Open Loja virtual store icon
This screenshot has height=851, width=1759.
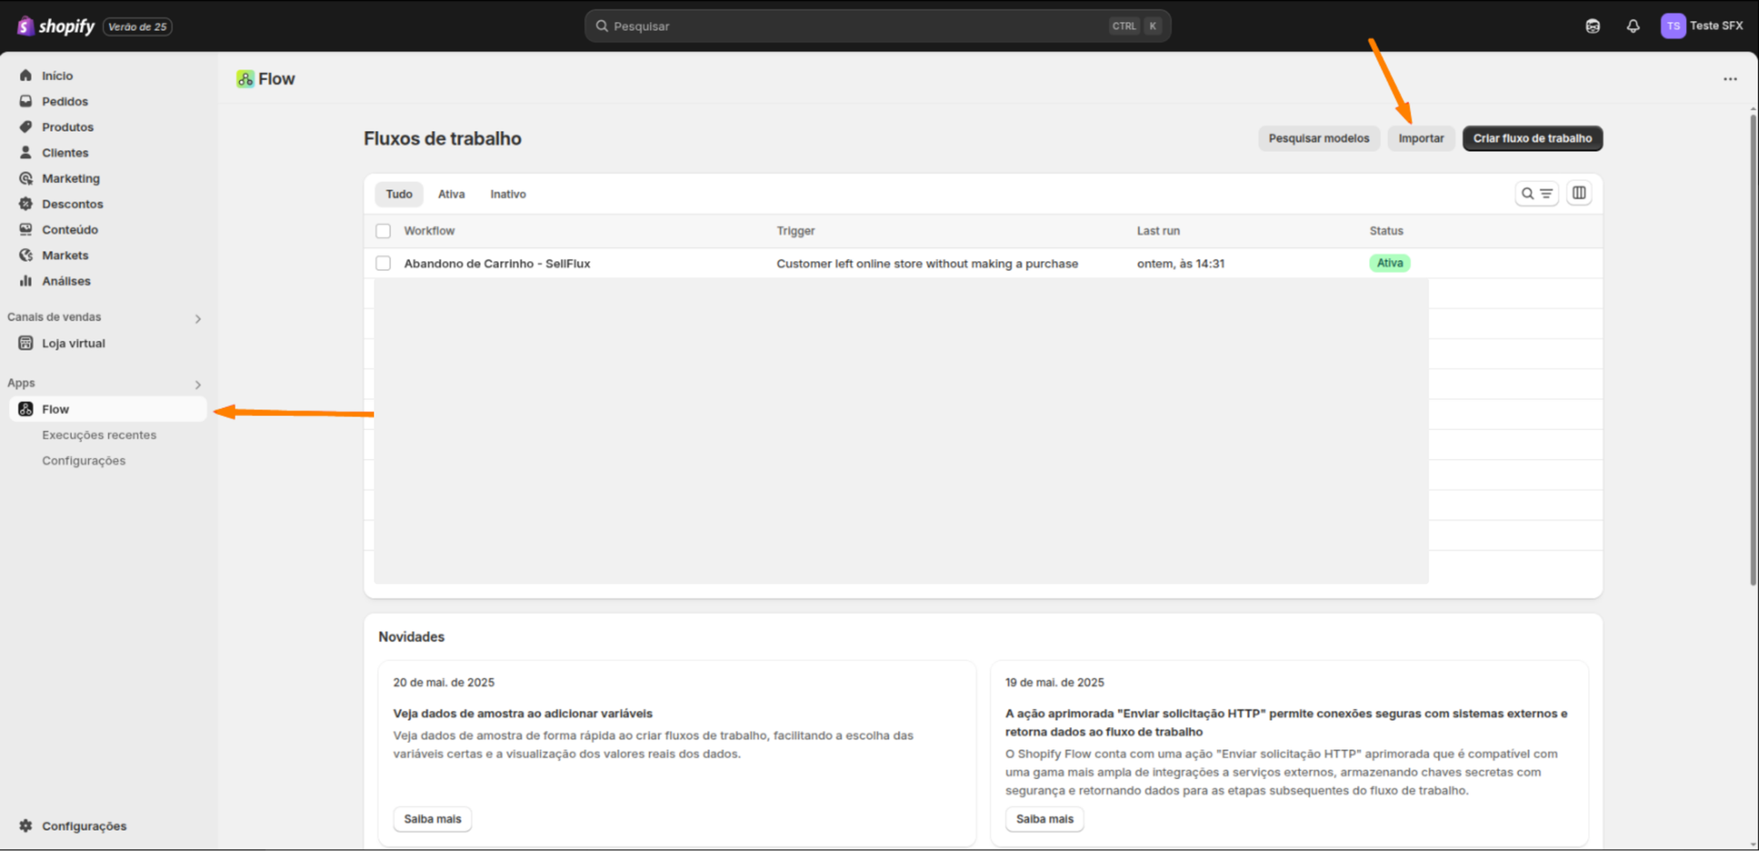click(26, 343)
